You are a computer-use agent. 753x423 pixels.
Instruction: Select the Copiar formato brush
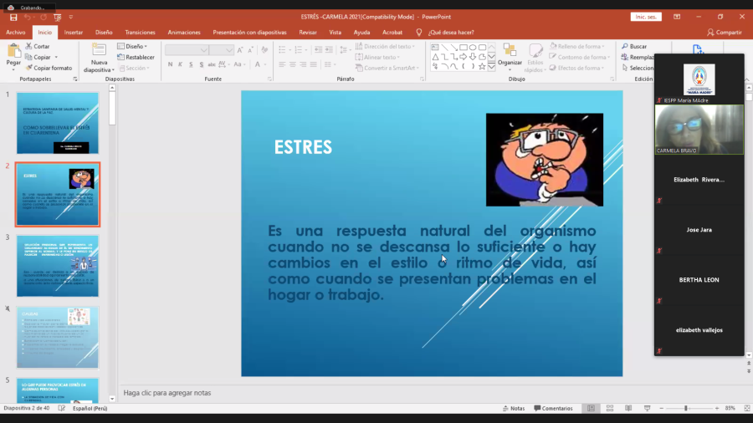[29, 68]
